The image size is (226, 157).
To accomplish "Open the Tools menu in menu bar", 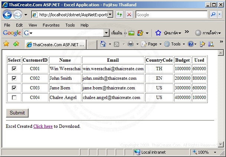I will tap(70, 25).
